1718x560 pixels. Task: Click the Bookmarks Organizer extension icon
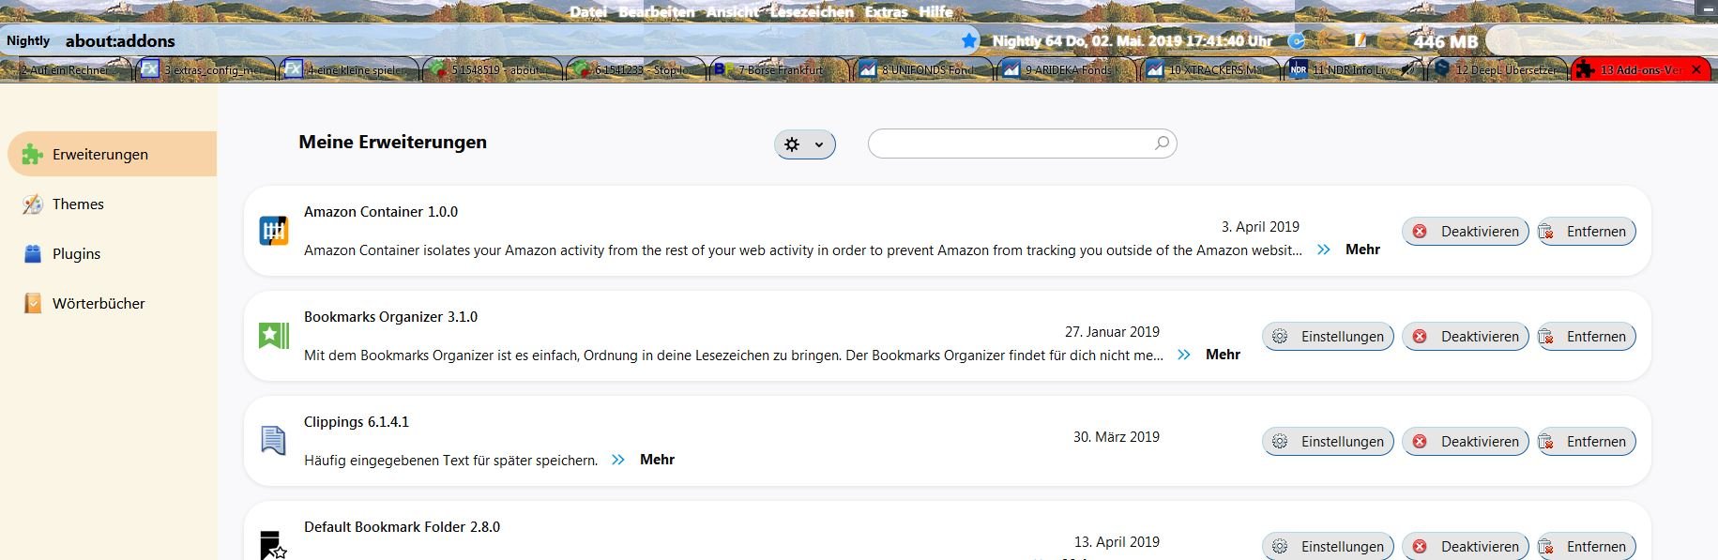pos(273,336)
